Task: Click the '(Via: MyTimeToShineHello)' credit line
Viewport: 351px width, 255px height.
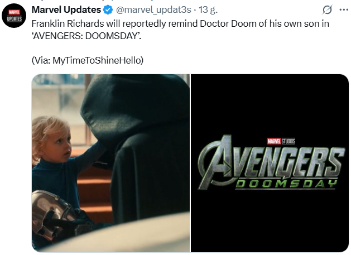Action: [x=87, y=60]
